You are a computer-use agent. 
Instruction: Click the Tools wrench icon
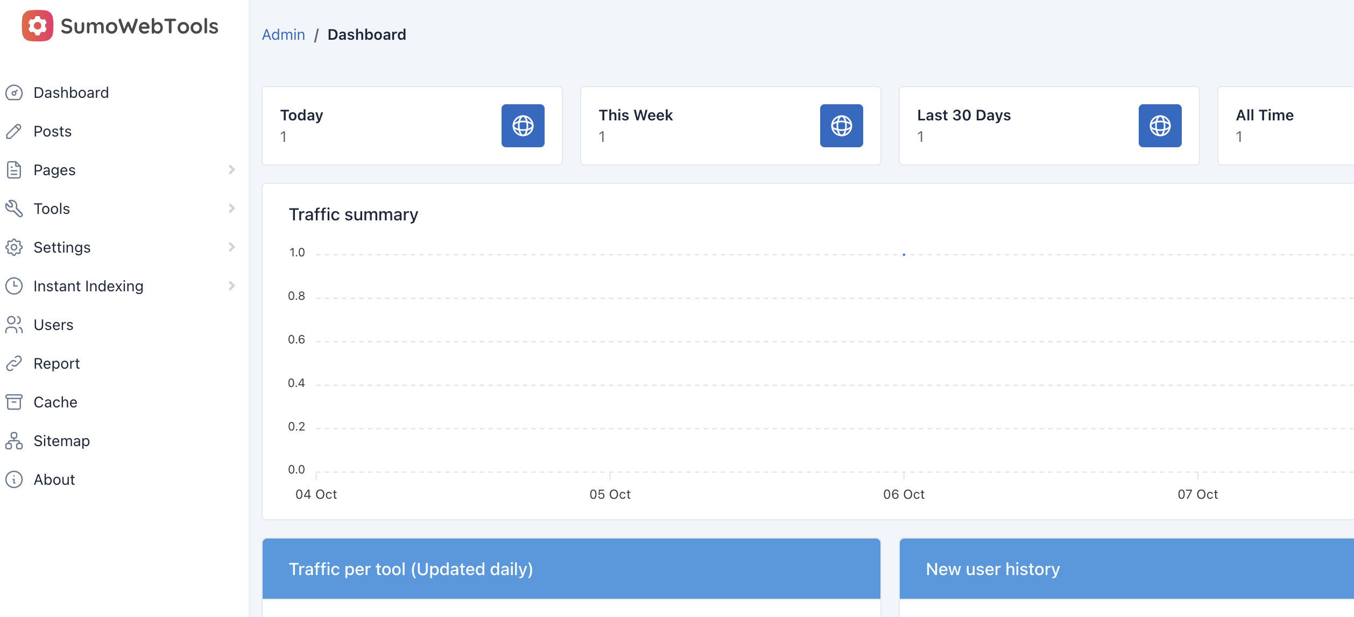14,209
